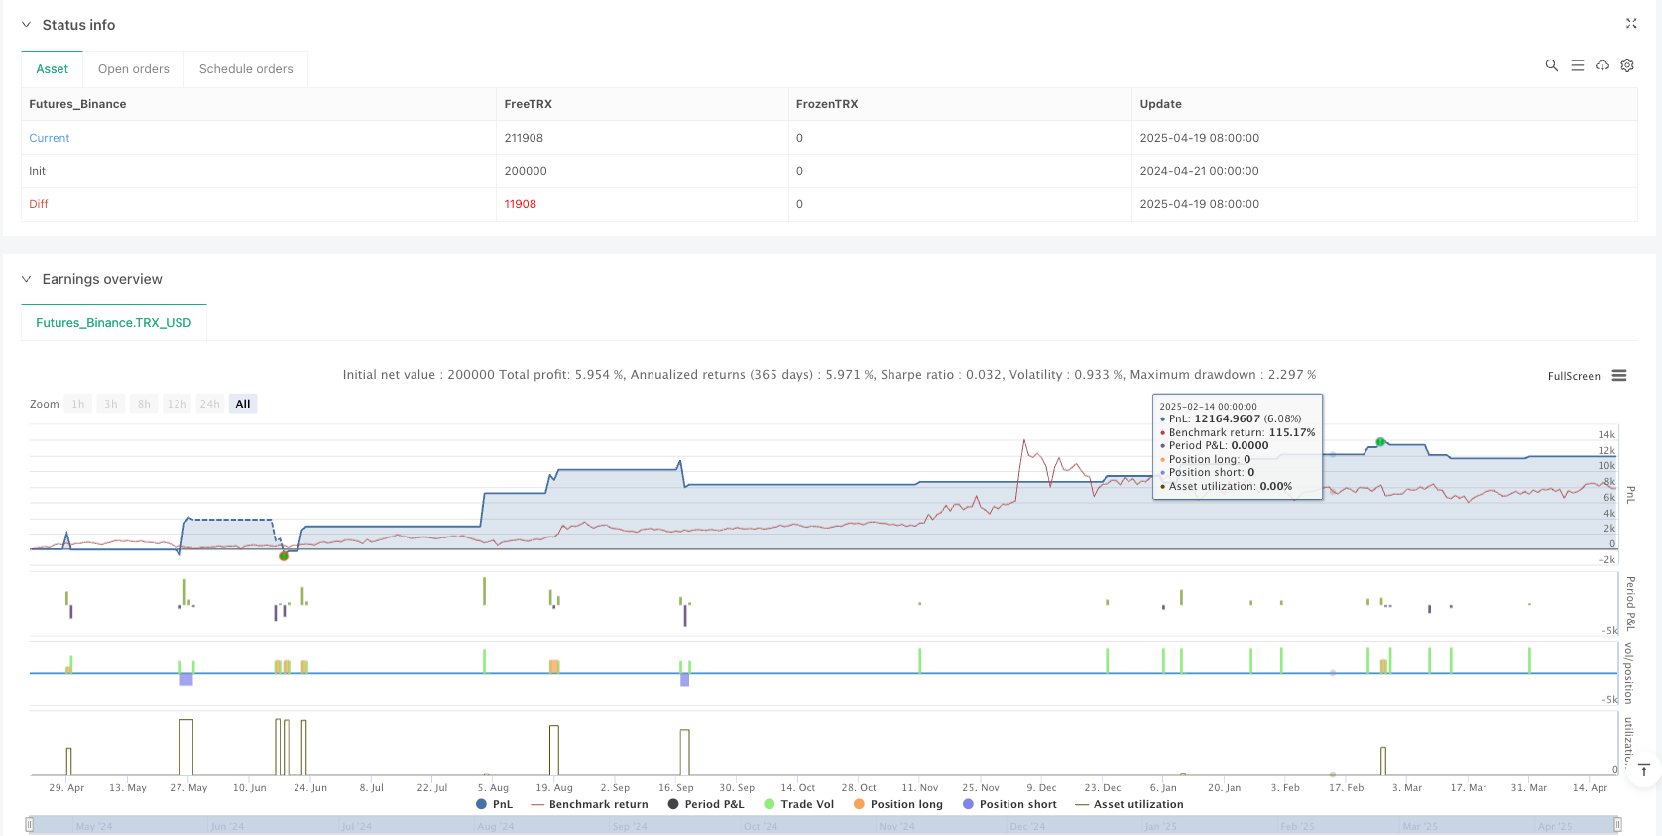Image resolution: width=1662 pixels, height=836 pixels.
Task: Open the list view icon in table toolbar
Action: pos(1577,65)
